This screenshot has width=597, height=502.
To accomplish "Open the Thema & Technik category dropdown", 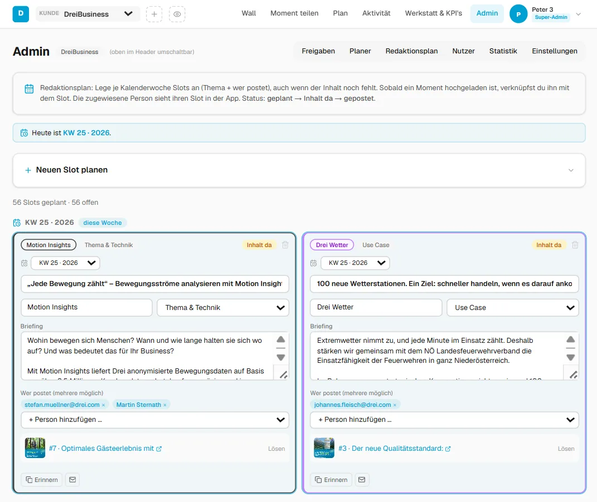I will point(223,308).
